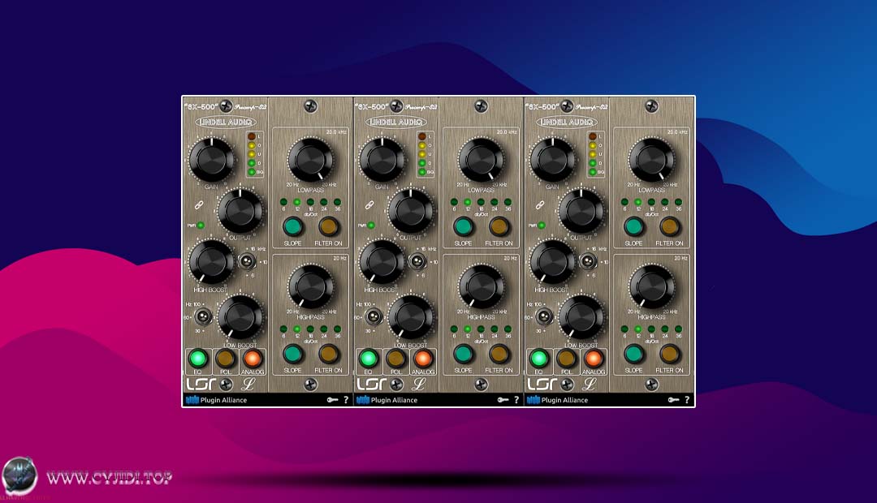
Task: Click Plugin Alliance logo in middle plugin footer
Action: pyautogui.click(x=387, y=400)
